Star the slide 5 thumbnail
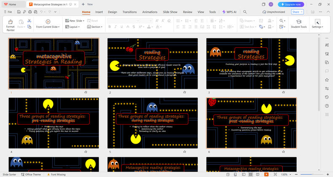 click(185, 152)
